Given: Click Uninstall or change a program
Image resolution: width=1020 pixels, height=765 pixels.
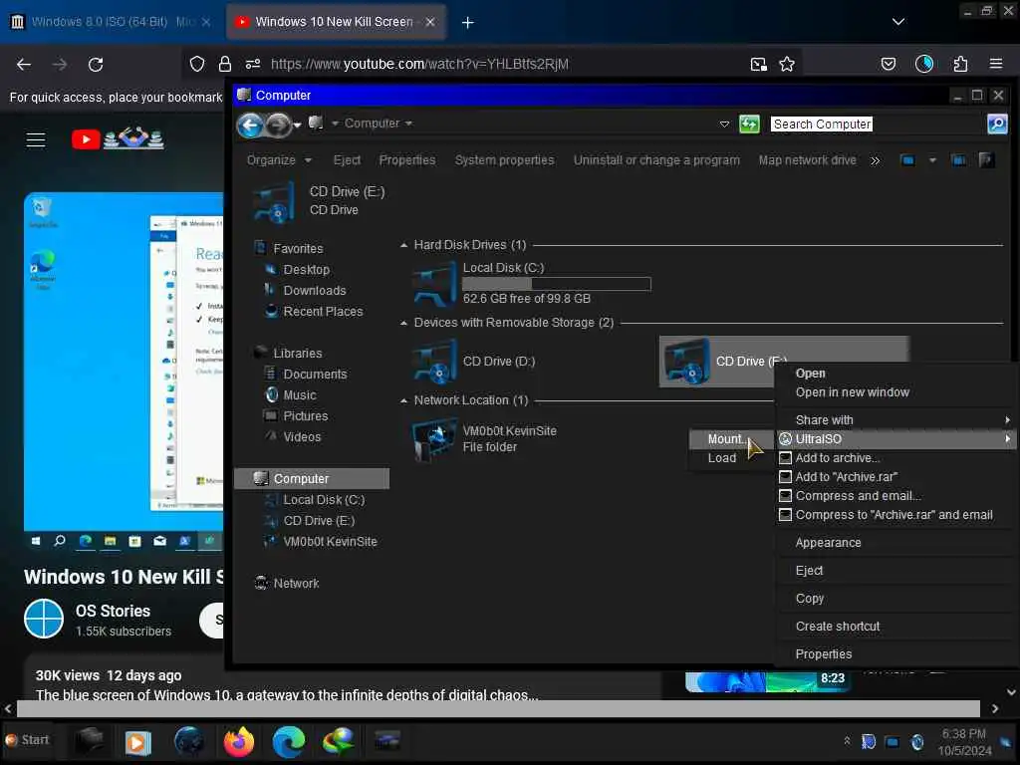Looking at the screenshot, I should pyautogui.click(x=656, y=160).
